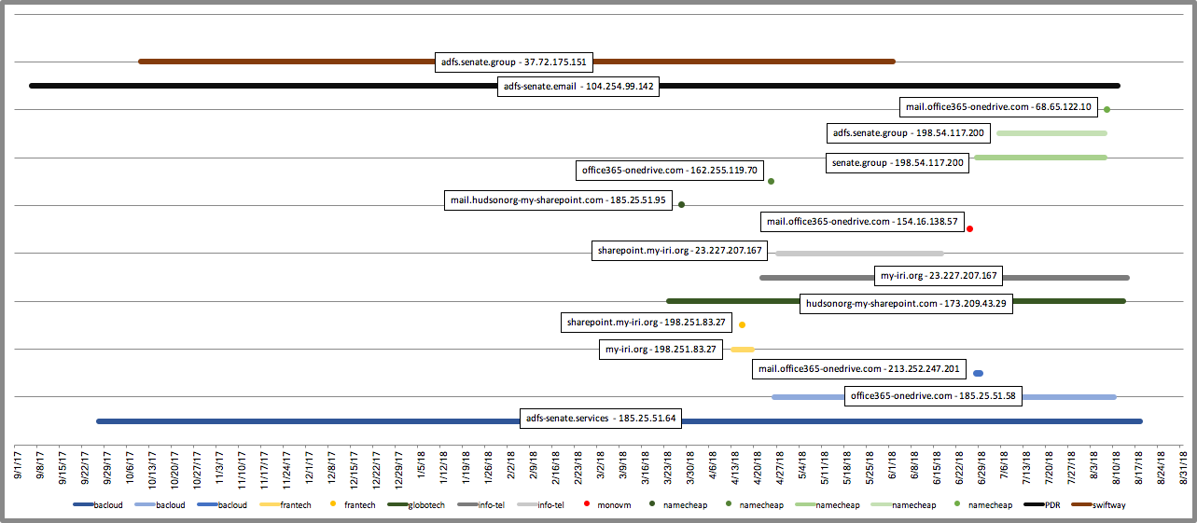Click the dark green dot near 185.25.51.95
Screen dimensions: 1197x523
(x=681, y=204)
